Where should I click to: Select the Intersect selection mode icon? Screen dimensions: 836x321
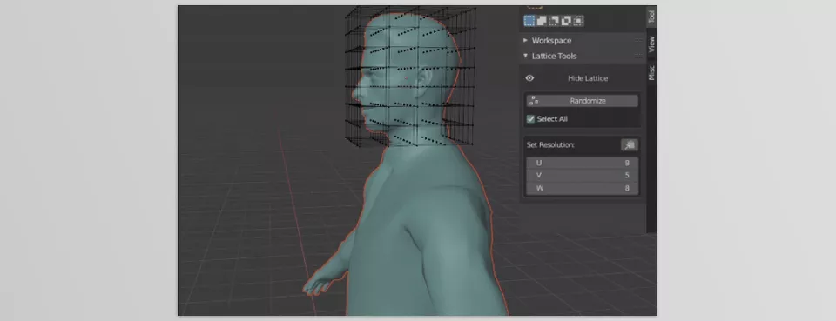578,21
